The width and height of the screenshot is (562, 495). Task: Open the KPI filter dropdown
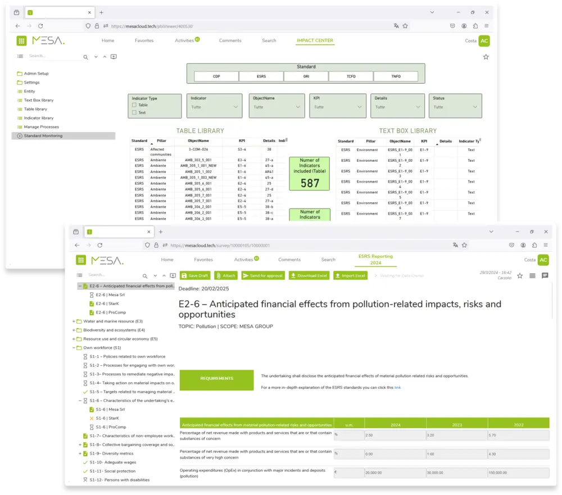coord(337,108)
